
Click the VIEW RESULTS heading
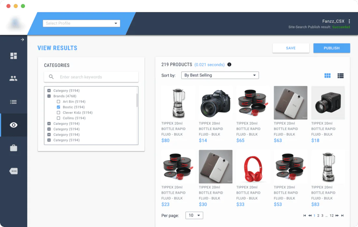57,48
